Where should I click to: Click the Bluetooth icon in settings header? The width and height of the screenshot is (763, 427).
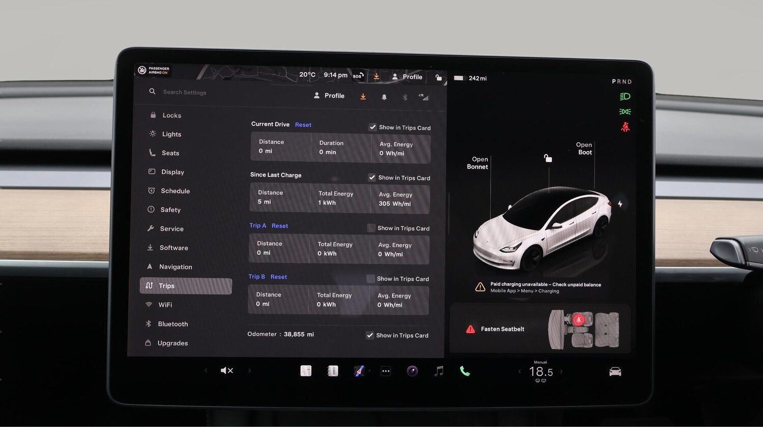coord(405,97)
